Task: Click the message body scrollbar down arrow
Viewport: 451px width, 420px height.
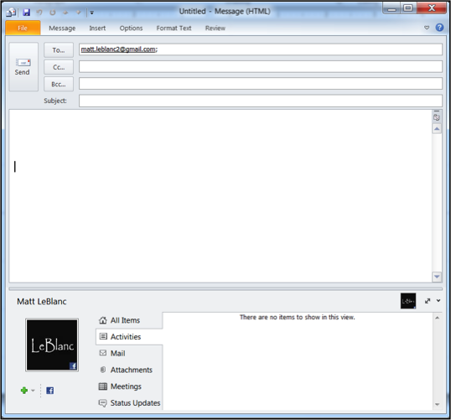Action: (437, 277)
